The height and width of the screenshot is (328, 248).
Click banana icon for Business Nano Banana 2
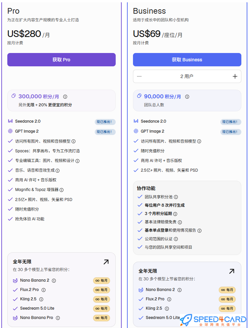141,290
